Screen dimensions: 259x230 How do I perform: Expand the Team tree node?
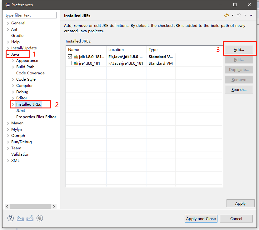tap(8, 148)
